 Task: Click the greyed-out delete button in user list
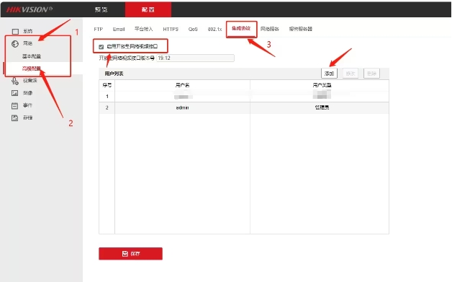(x=371, y=74)
